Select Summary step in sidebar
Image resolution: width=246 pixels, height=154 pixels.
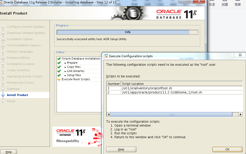click(13, 89)
